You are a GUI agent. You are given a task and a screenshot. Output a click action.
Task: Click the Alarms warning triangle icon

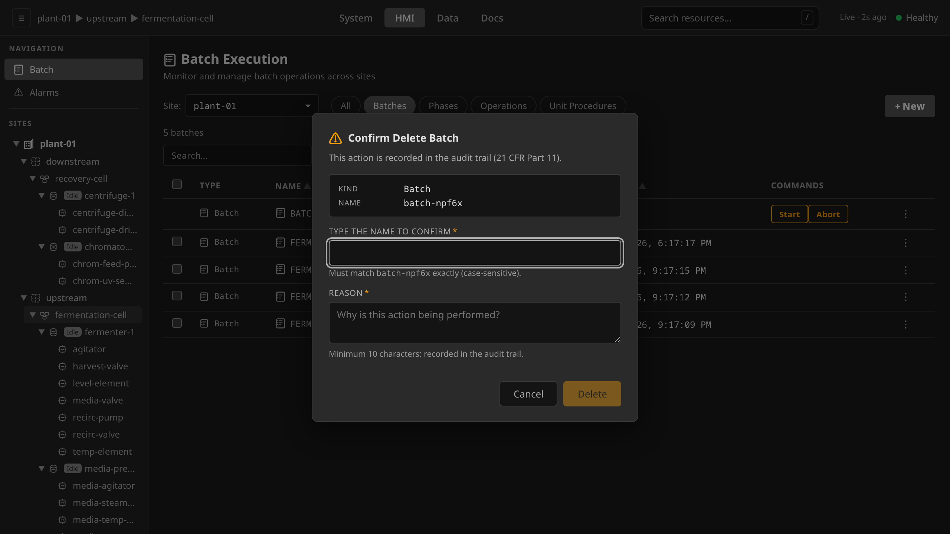[19, 92]
